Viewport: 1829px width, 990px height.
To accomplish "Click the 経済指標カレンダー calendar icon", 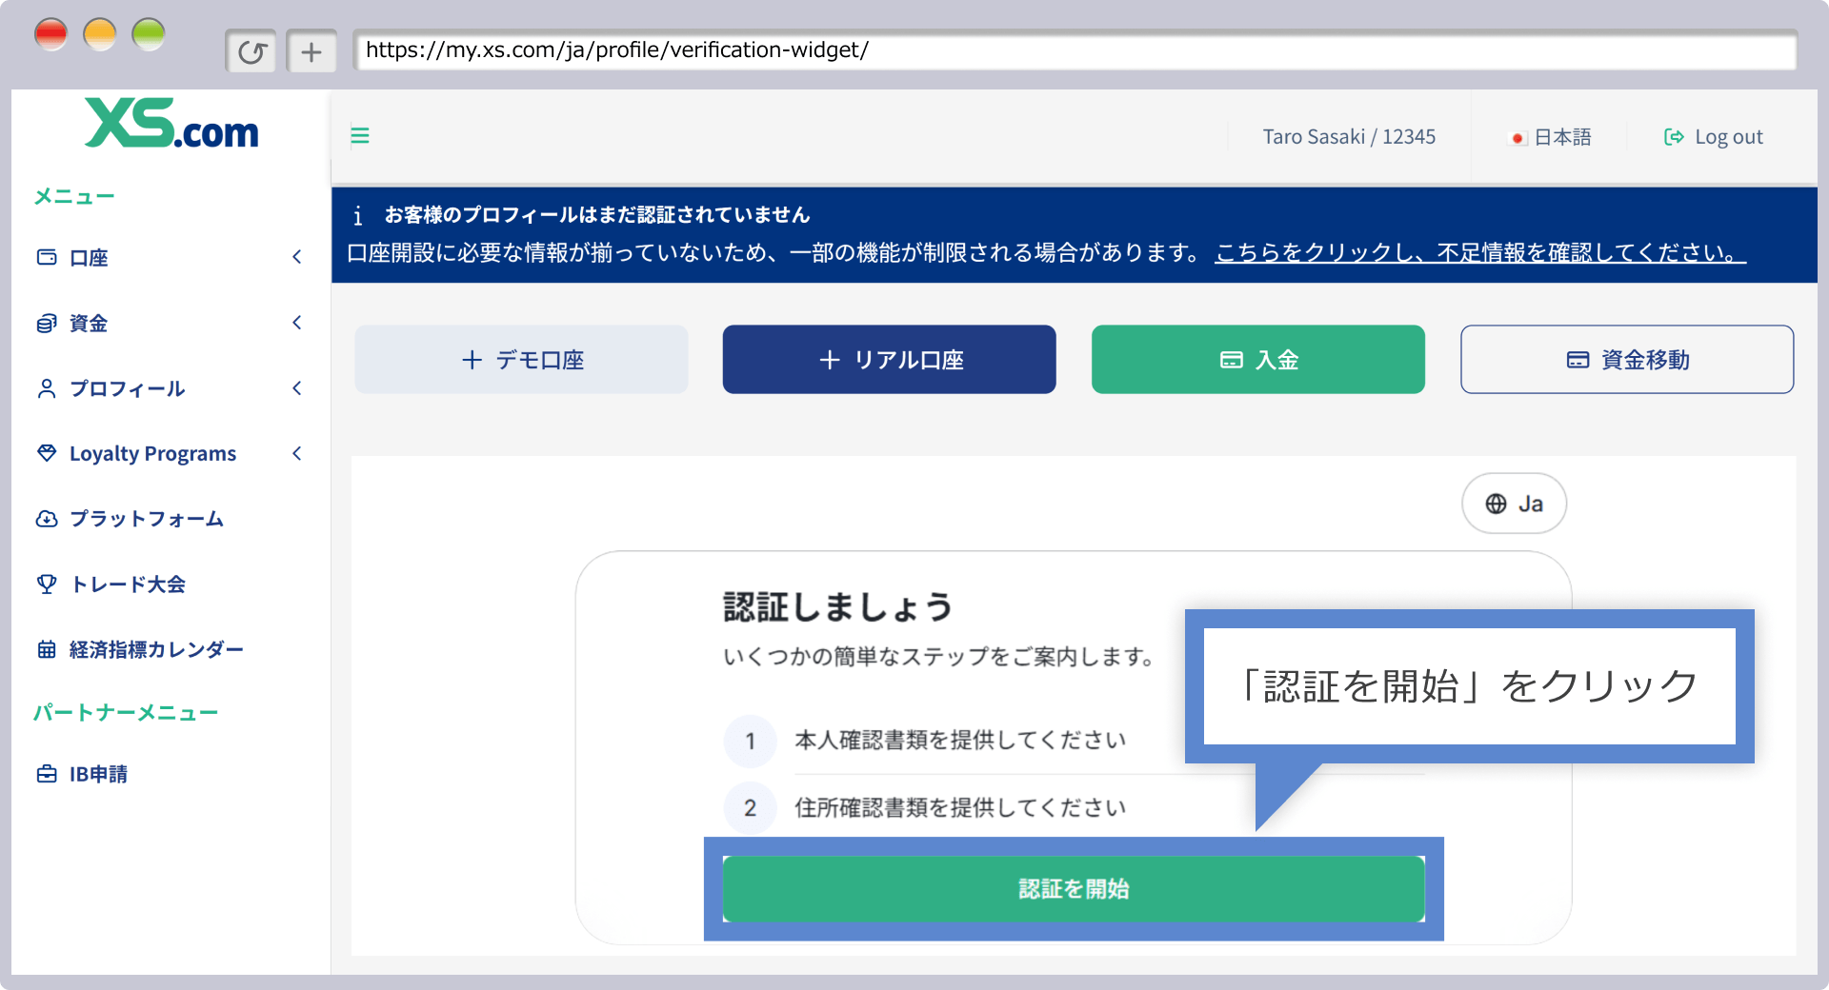I will coord(47,649).
